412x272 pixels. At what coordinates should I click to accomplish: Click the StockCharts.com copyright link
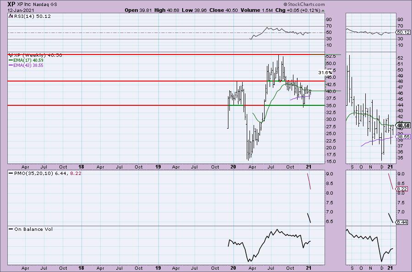click(304, 4)
